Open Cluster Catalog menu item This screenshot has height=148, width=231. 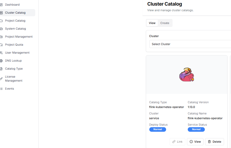click(x=15, y=13)
